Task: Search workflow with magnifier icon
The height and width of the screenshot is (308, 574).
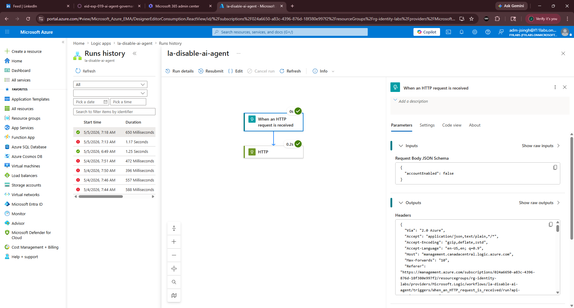Action: (x=174, y=282)
